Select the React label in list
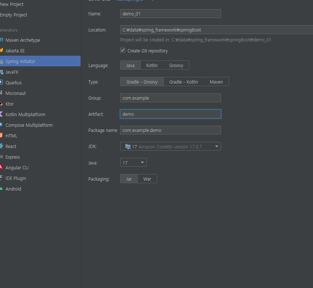The width and height of the screenshot is (313, 288). click(x=11, y=146)
